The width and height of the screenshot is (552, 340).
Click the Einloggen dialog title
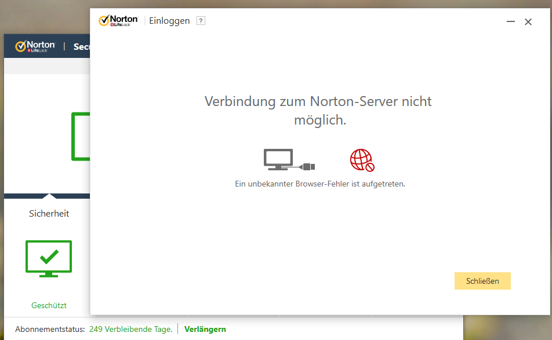click(169, 21)
